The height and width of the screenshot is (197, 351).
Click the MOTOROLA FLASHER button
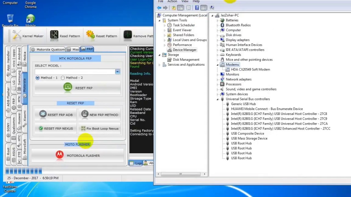coord(78,155)
